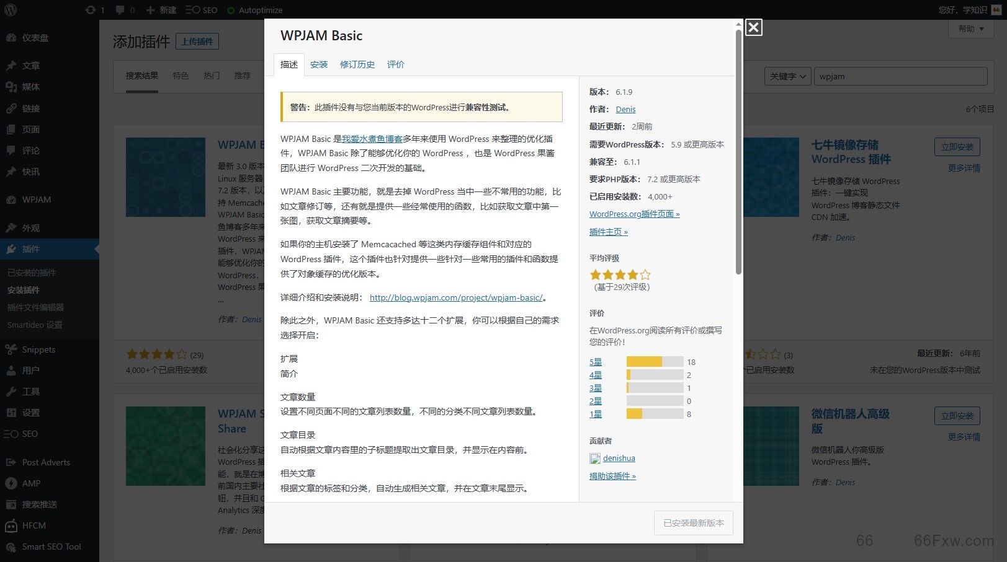1007x562 pixels.
Task: Open the 关键字 (Keyword) filter dropdown
Action: [x=787, y=76]
